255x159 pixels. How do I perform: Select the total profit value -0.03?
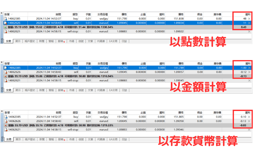point(243,125)
